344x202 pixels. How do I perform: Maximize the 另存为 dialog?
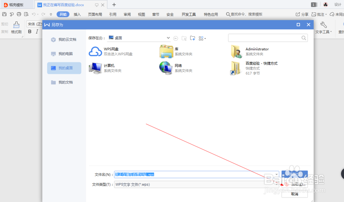pos(298,25)
